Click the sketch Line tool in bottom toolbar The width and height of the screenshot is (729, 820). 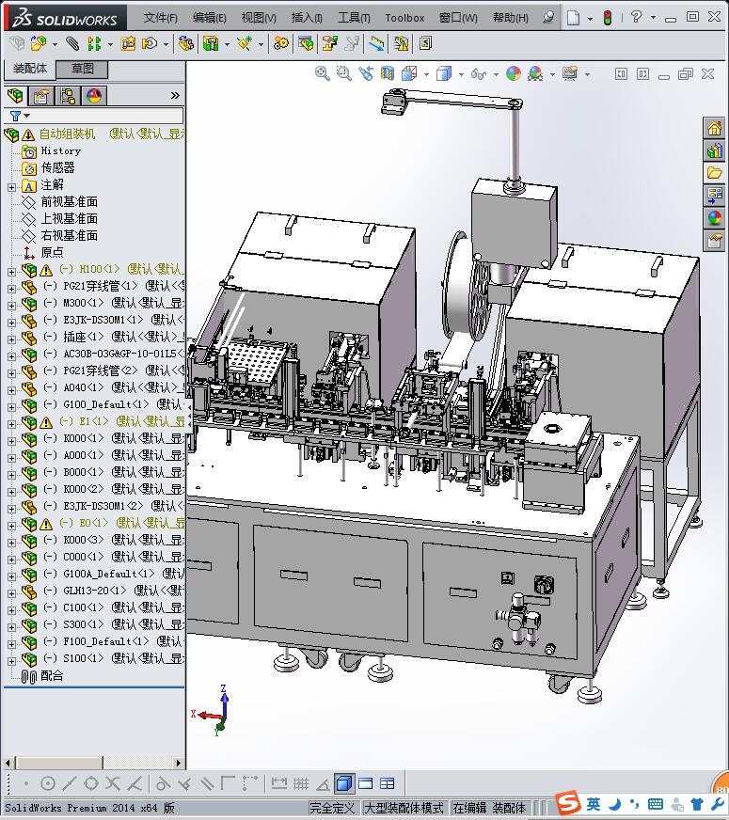[69, 783]
